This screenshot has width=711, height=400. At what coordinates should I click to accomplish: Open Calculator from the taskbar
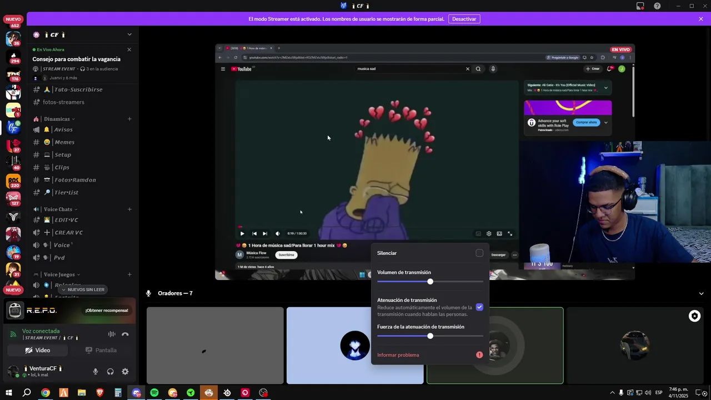click(118, 393)
